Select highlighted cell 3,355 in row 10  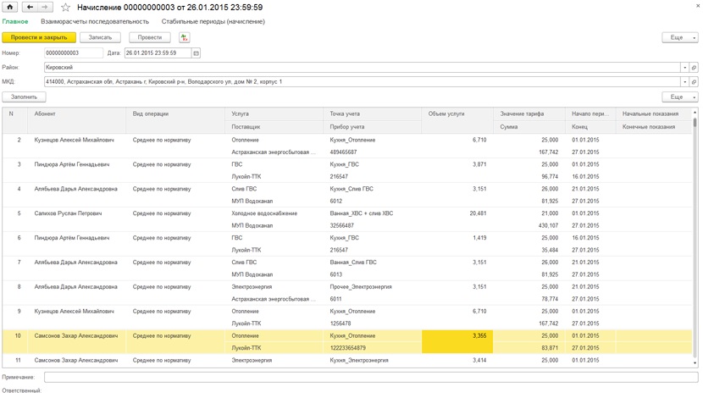[x=457, y=341]
